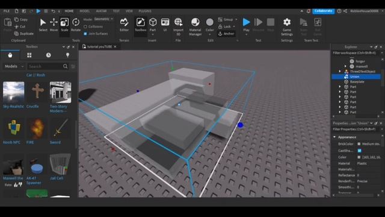The height and width of the screenshot is (217, 385).
Task: Open the Inventory grid tab in Toolbox
Action: pos(29,55)
